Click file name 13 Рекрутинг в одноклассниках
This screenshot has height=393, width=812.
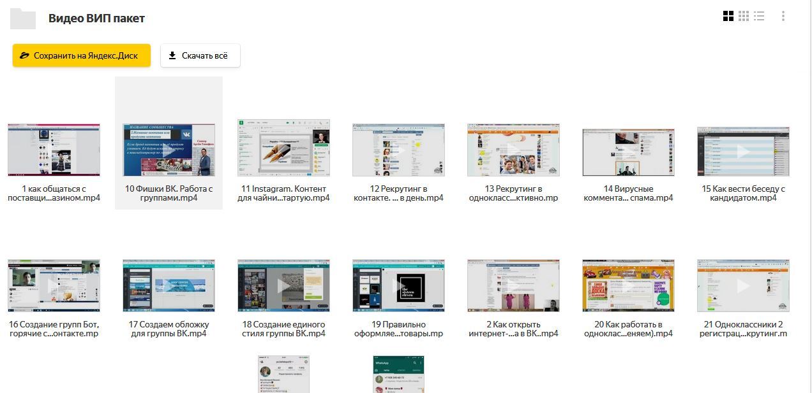(513, 193)
